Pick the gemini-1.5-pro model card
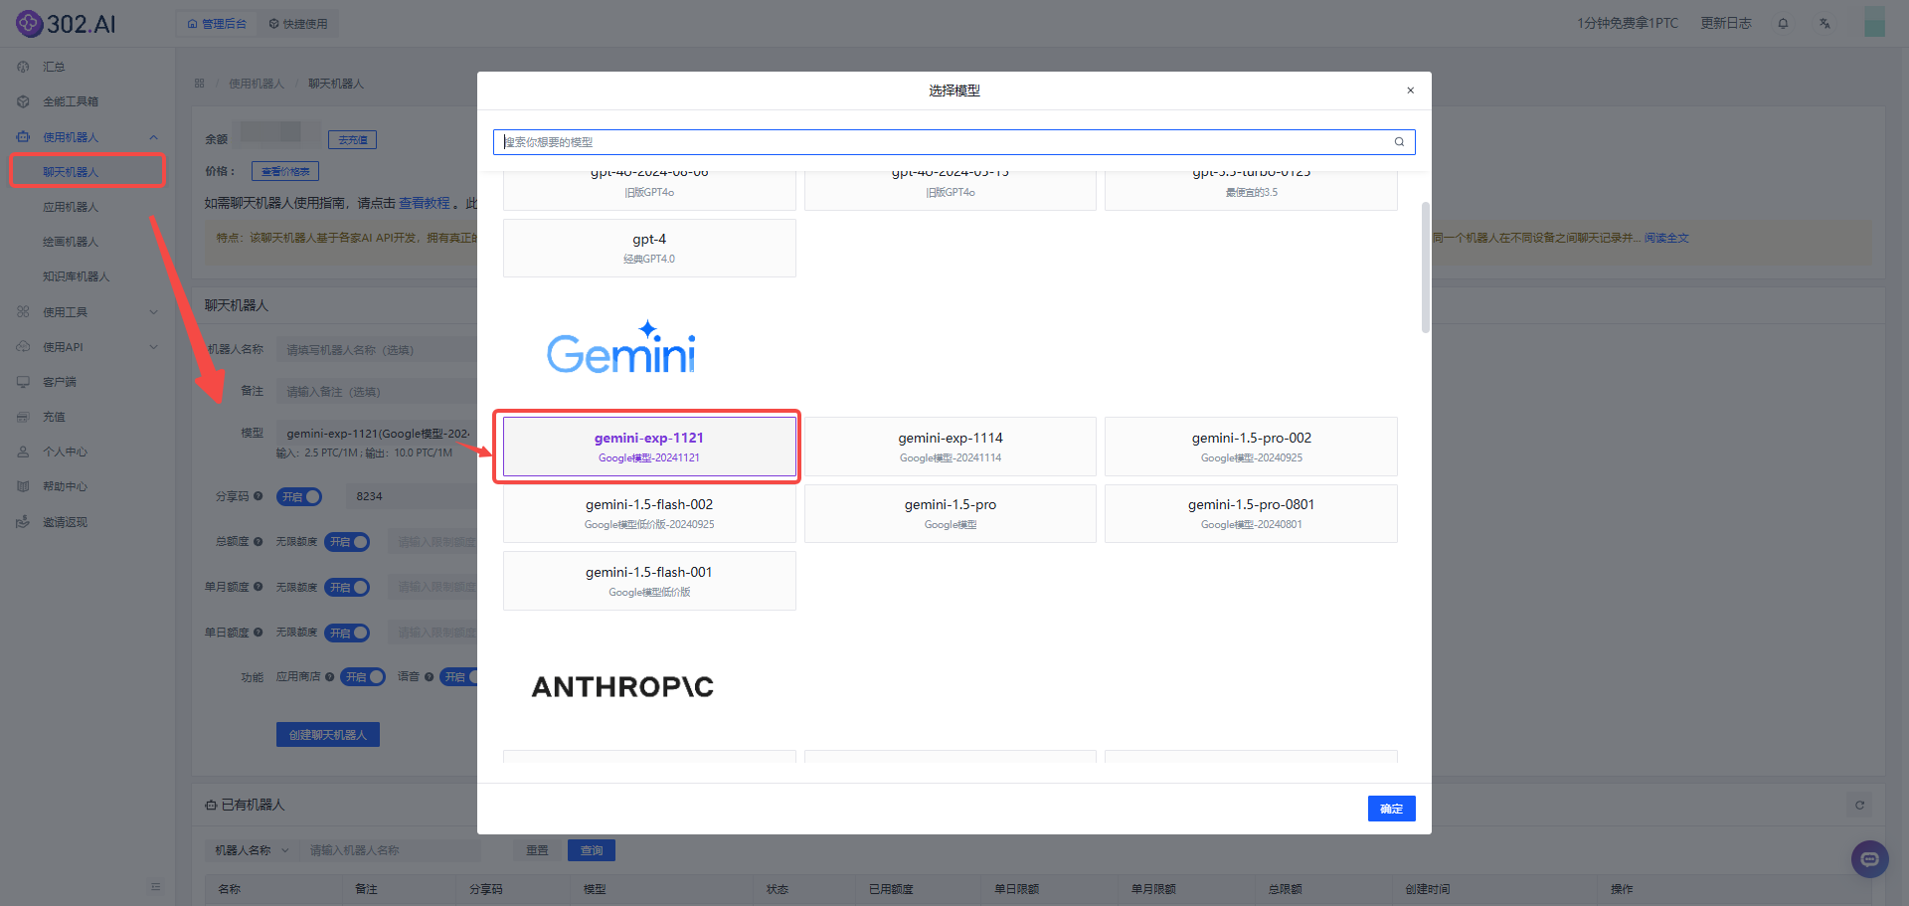 [x=951, y=513]
